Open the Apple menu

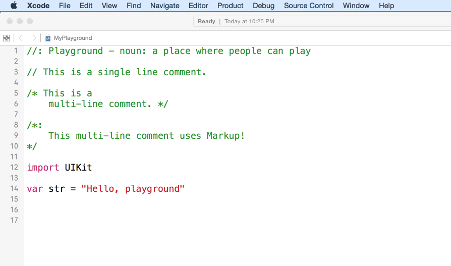(x=14, y=6)
